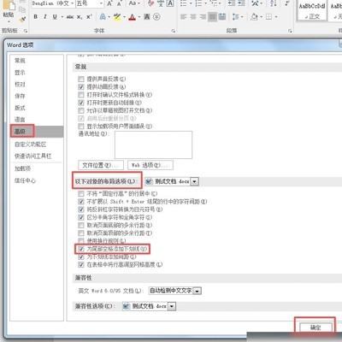The image size is (342, 342).
Task: Toggle 取消页面底部的多余行距 checkbox
Action: [81, 225]
